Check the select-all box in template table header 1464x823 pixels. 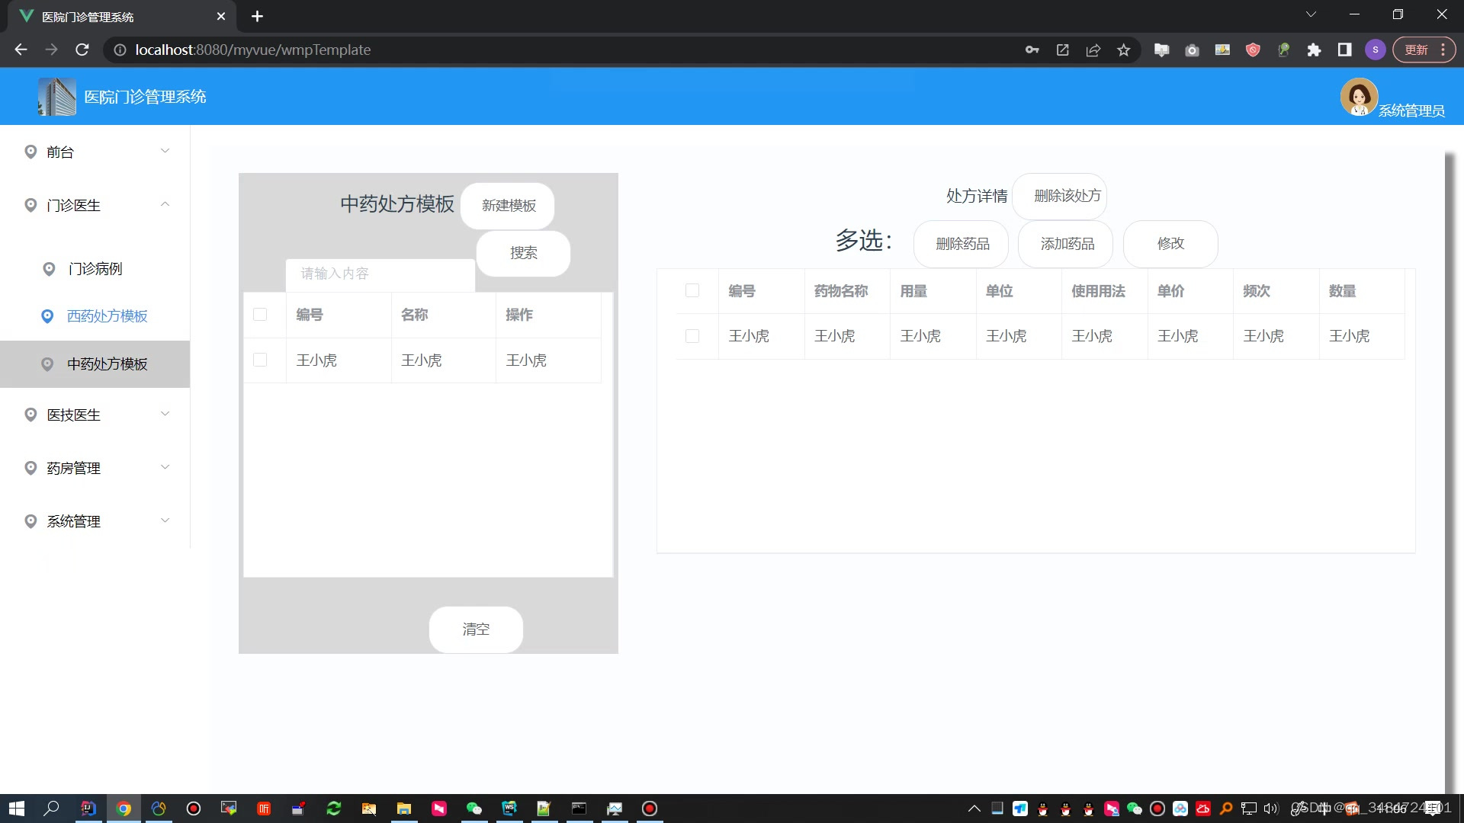pos(260,315)
